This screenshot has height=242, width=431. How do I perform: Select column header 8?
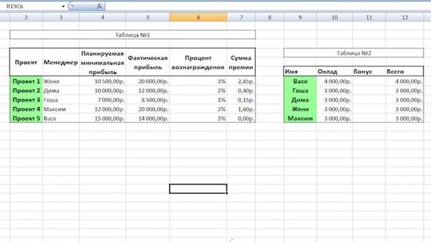click(269, 17)
